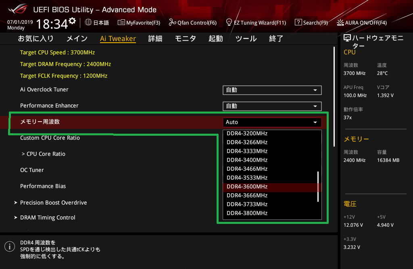Click the 16384 MB memory capacity value
The width and height of the screenshot is (413, 269).
(x=388, y=160)
